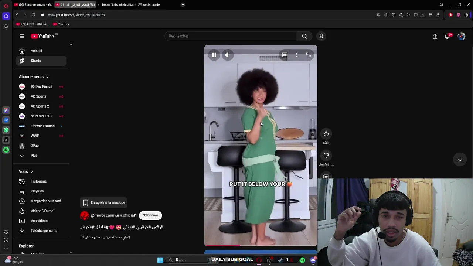
Task: Open Messenger in the Opera sidebar
Action: tap(6, 120)
